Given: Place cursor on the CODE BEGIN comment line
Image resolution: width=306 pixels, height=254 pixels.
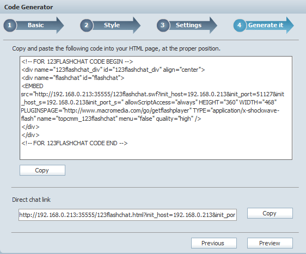Looking at the screenshot, I should point(77,61).
